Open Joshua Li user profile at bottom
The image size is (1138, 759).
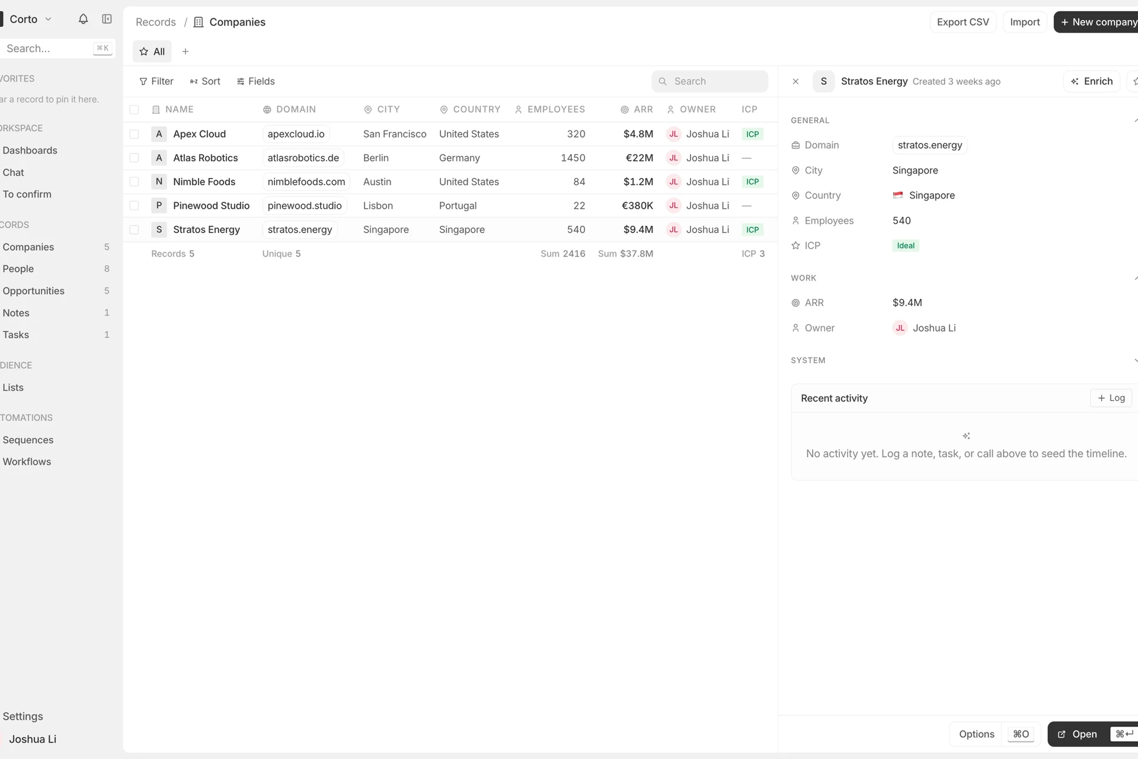tap(32, 739)
